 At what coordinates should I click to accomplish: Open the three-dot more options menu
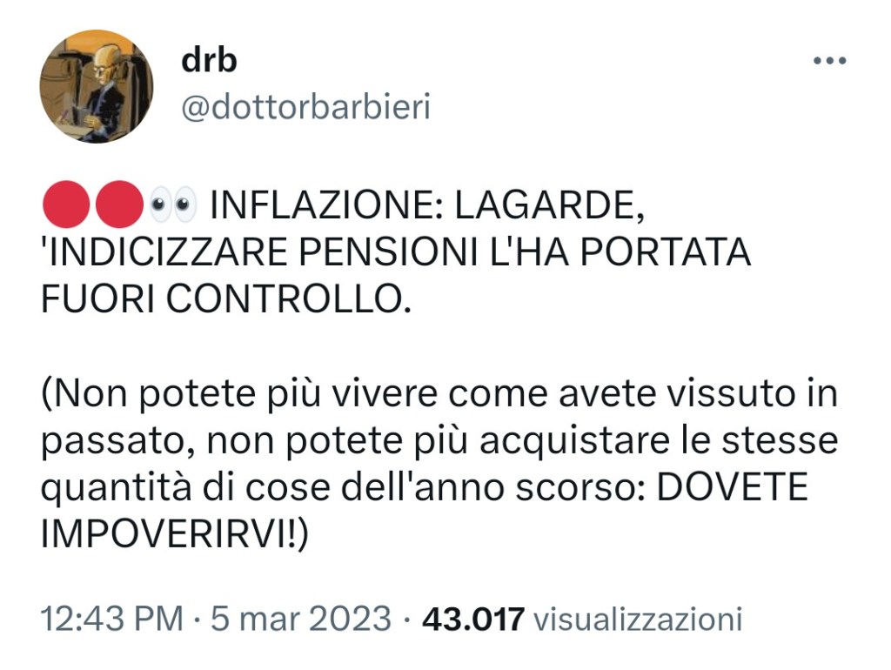[x=829, y=60]
